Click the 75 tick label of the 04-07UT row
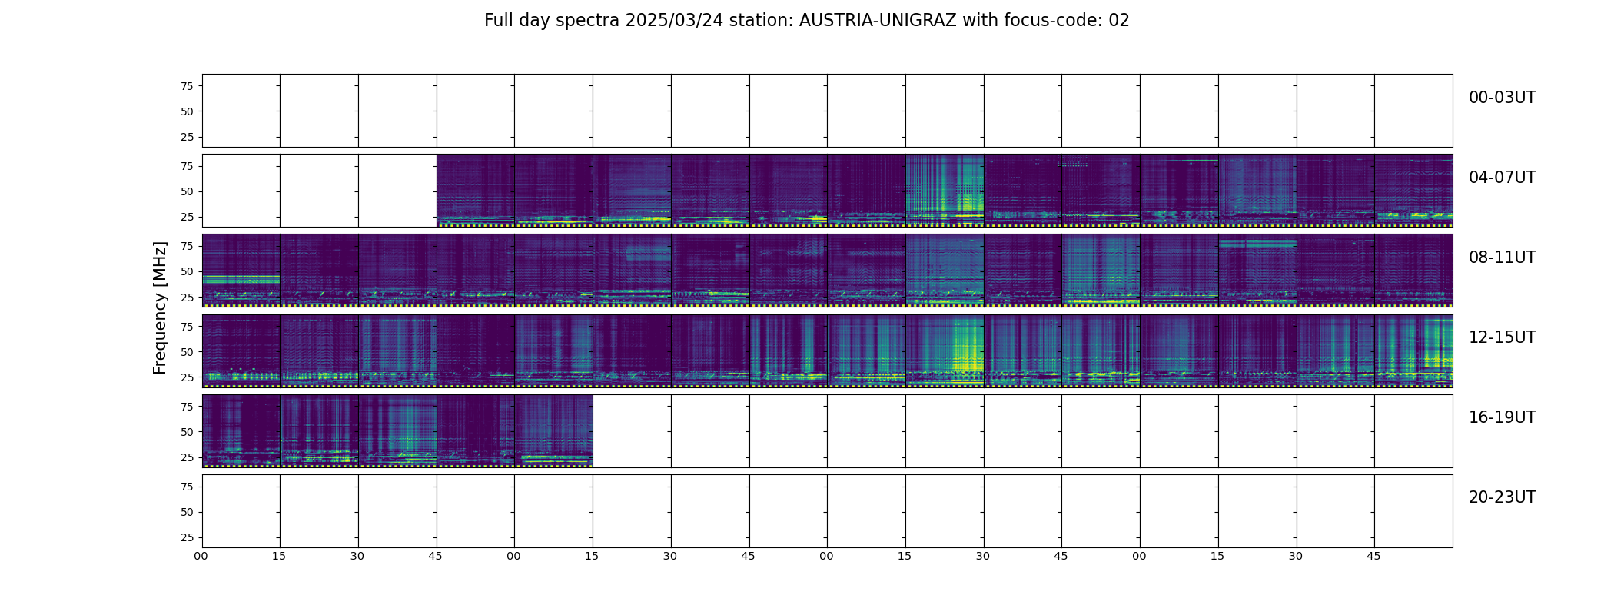1614x615 pixels. click(x=187, y=166)
